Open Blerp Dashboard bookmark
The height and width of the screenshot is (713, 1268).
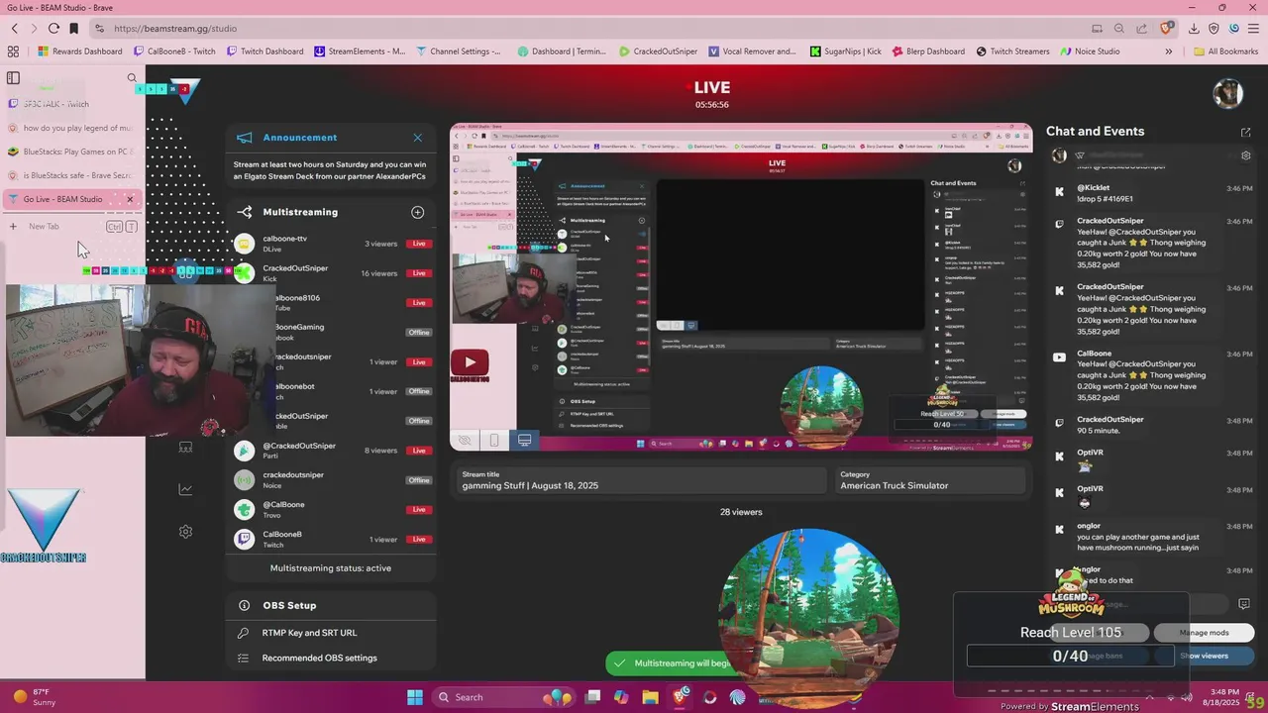tap(928, 51)
